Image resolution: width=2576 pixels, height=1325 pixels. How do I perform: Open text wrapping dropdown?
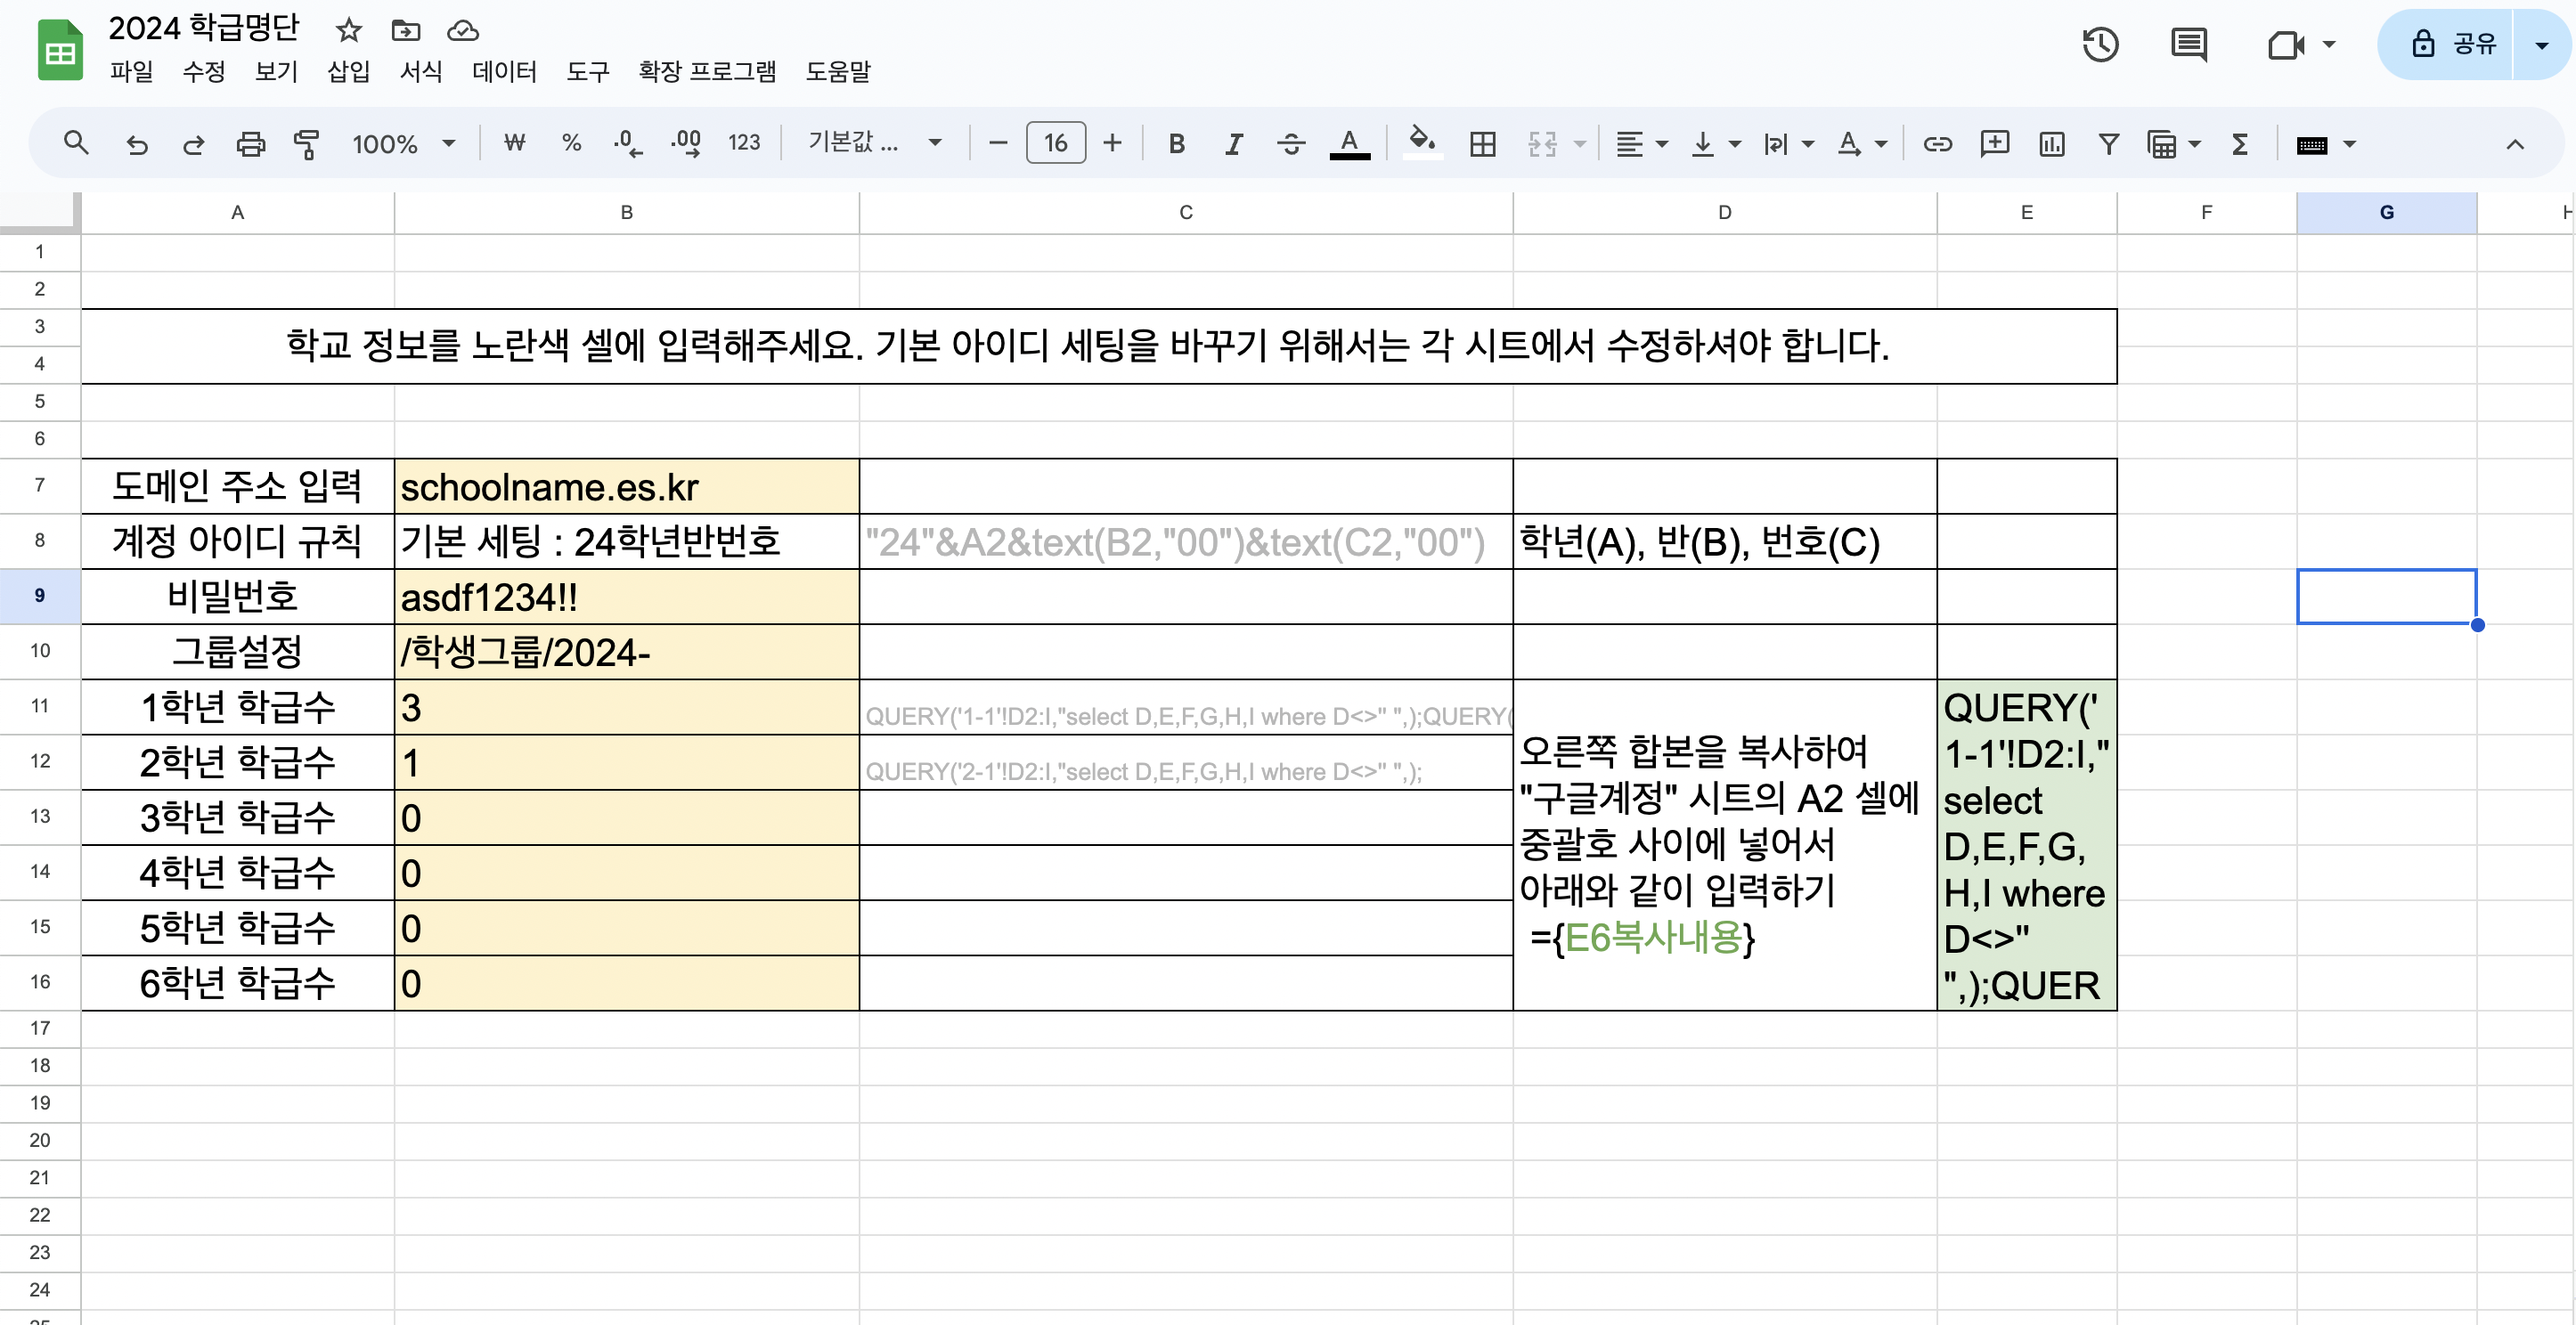pyautogui.click(x=1788, y=144)
